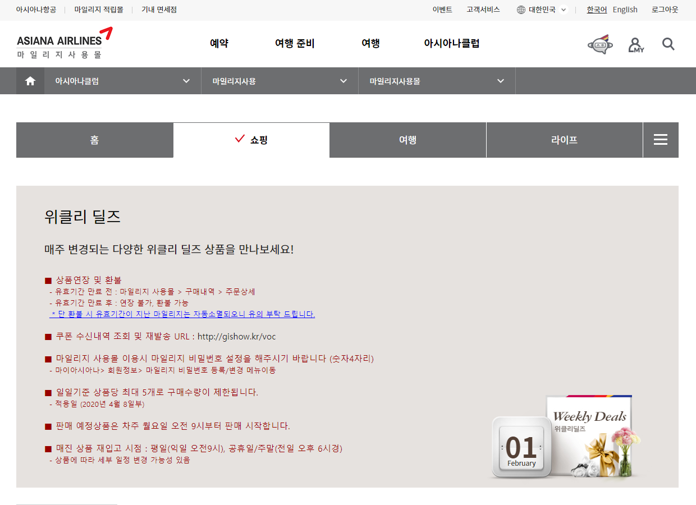Expand the 마일리지사용 breadcrumb dropdown
The width and height of the screenshot is (696, 505).
click(x=280, y=81)
